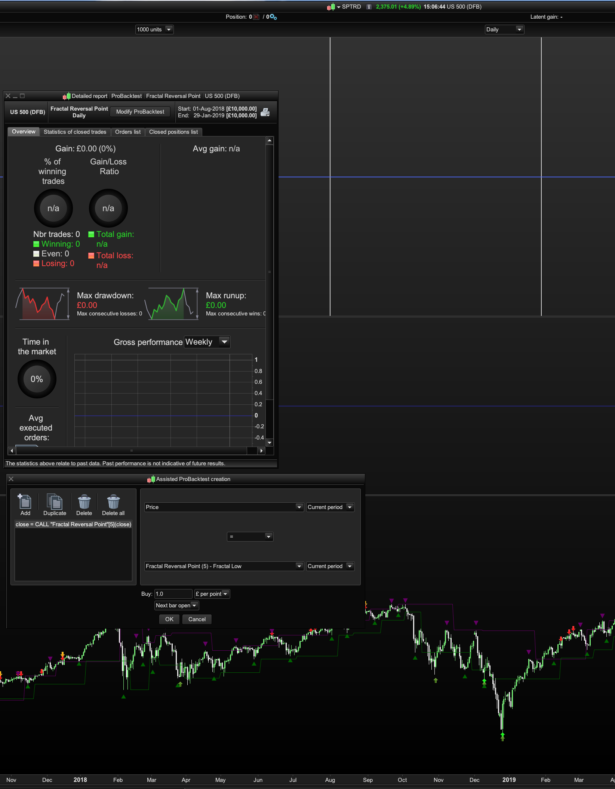Click the 'Gain: £0.00 (0%)' text
Screen dimensions: 615x789
(x=86, y=149)
